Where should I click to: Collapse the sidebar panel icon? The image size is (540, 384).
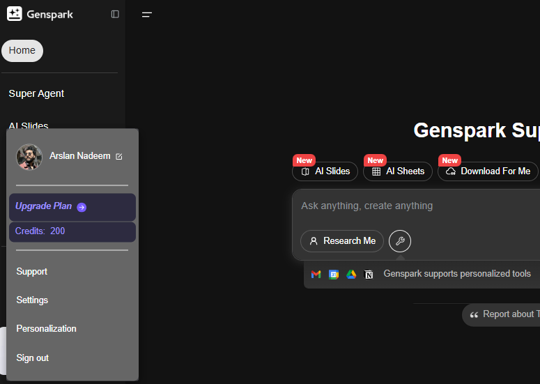[x=115, y=14]
